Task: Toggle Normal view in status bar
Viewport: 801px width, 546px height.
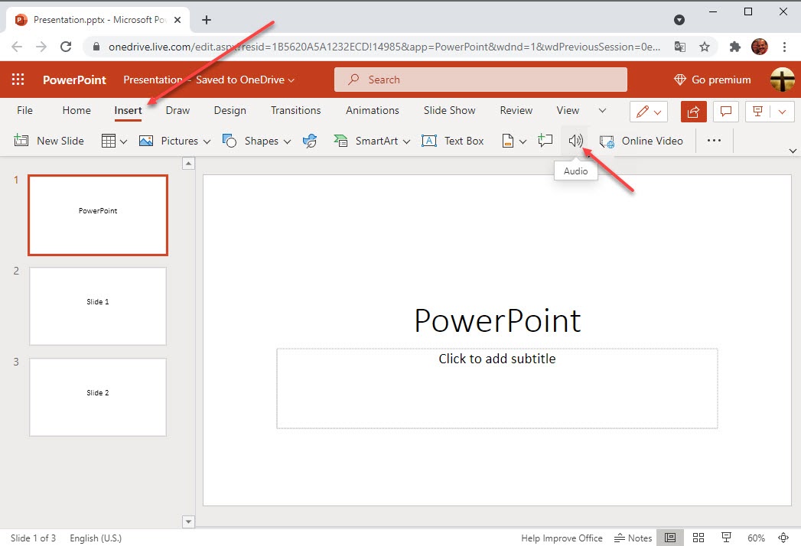Action: point(669,538)
